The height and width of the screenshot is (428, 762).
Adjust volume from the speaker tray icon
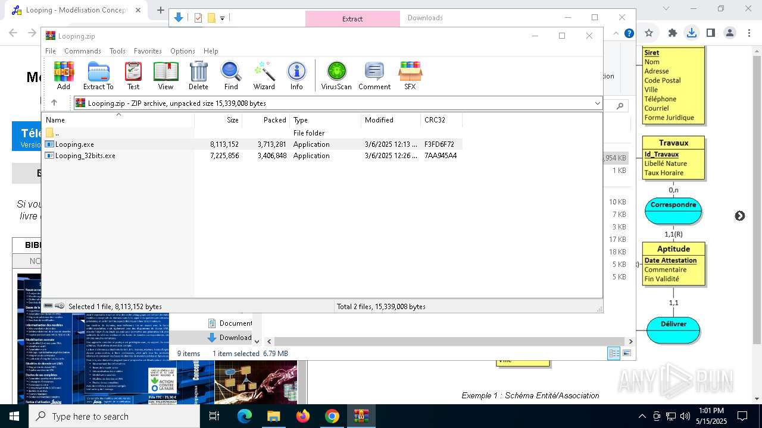(x=685, y=416)
